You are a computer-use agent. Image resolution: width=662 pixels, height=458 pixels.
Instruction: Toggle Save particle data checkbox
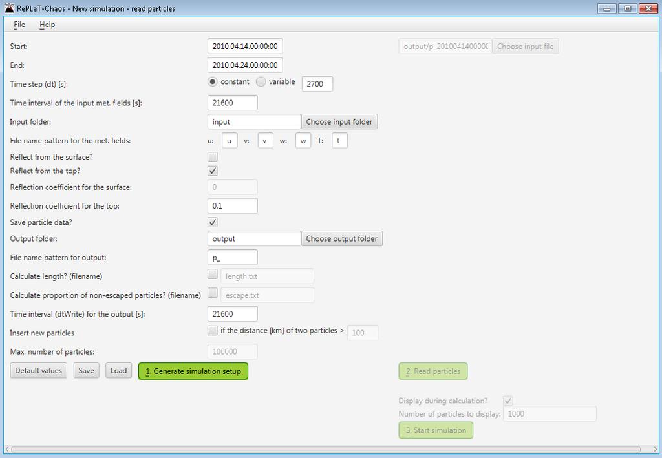[x=212, y=222]
